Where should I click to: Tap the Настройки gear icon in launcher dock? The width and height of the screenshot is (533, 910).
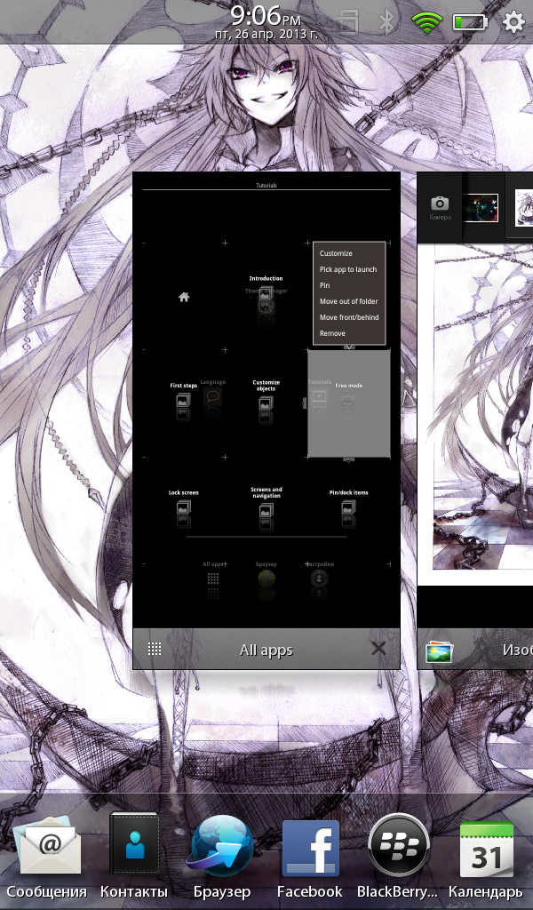point(319,578)
